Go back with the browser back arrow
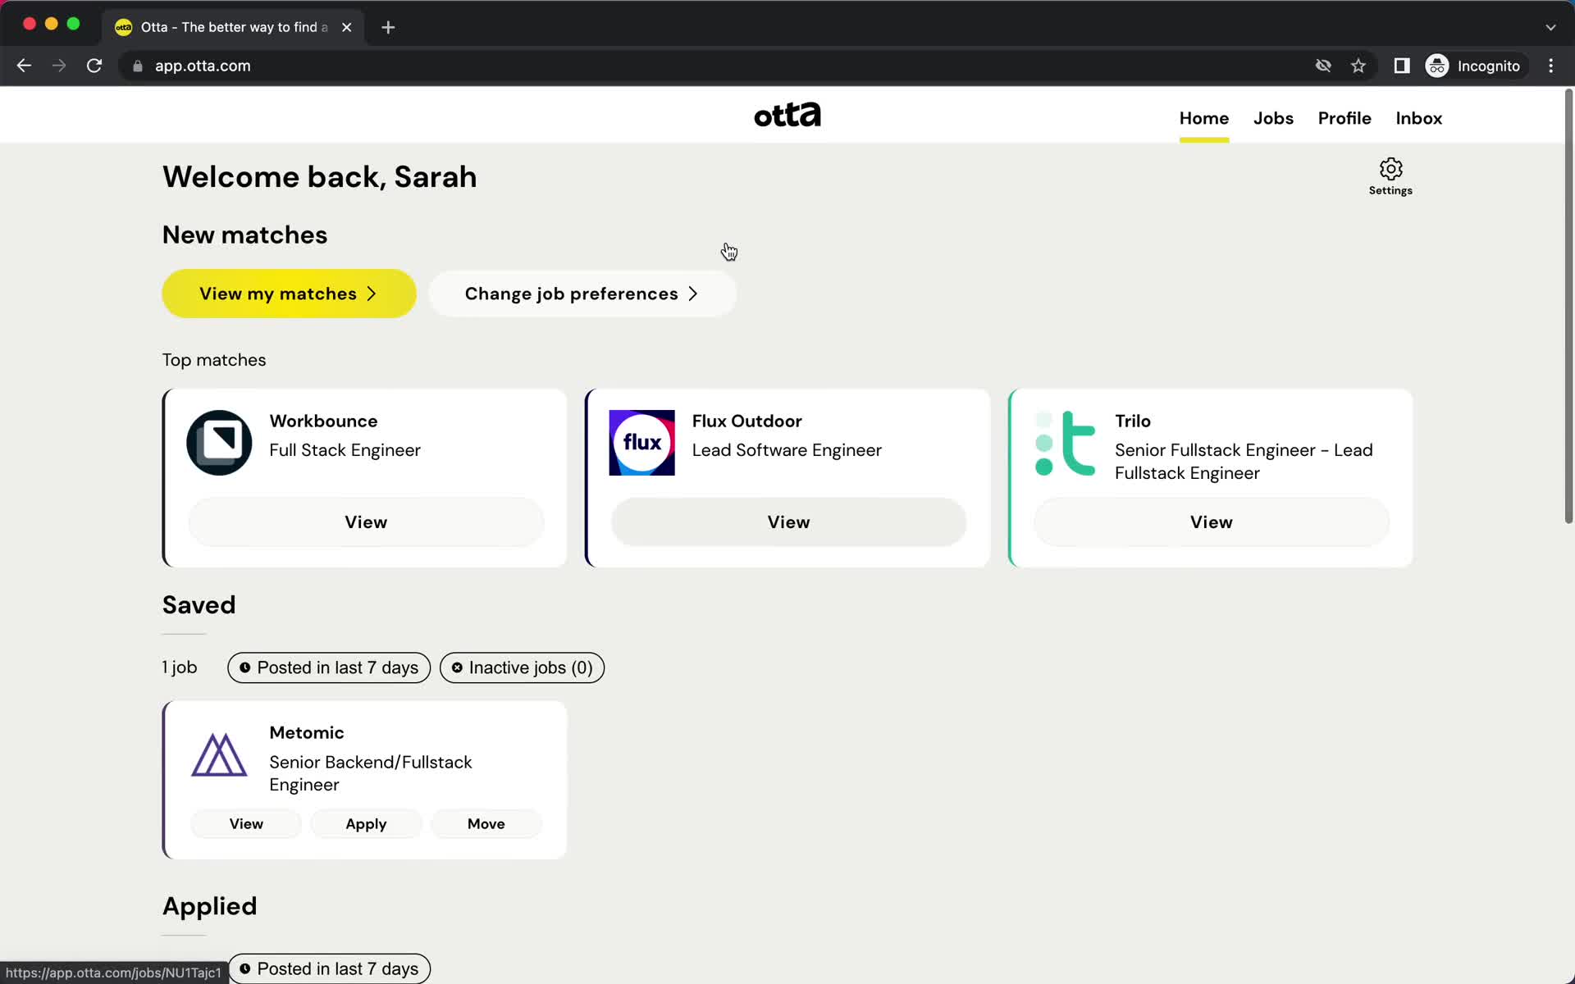The width and height of the screenshot is (1575, 984). tap(24, 66)
